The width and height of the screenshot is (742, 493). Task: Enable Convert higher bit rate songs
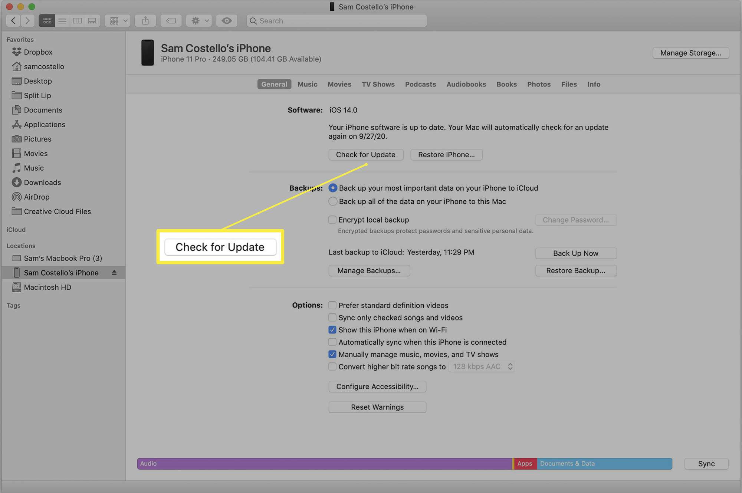tap(332, 367)
